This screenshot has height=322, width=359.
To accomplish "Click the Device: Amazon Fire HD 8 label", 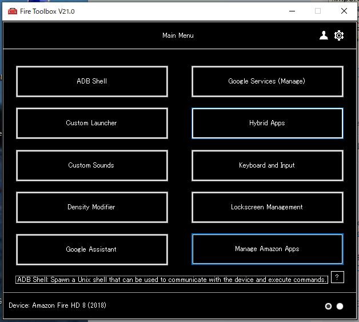I will (57, 305).
